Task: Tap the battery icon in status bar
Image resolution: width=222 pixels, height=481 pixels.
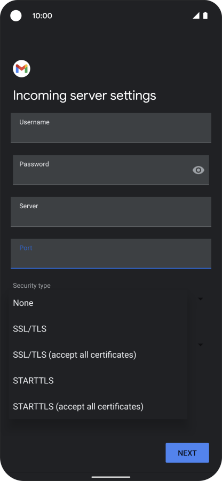Action: click(205, 15)
